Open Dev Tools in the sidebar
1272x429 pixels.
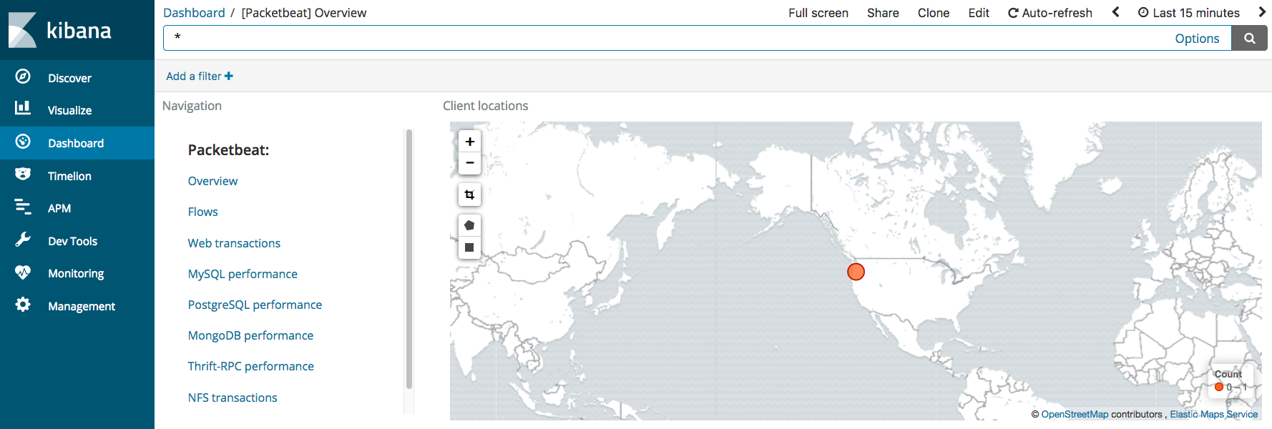click(72, 241)
